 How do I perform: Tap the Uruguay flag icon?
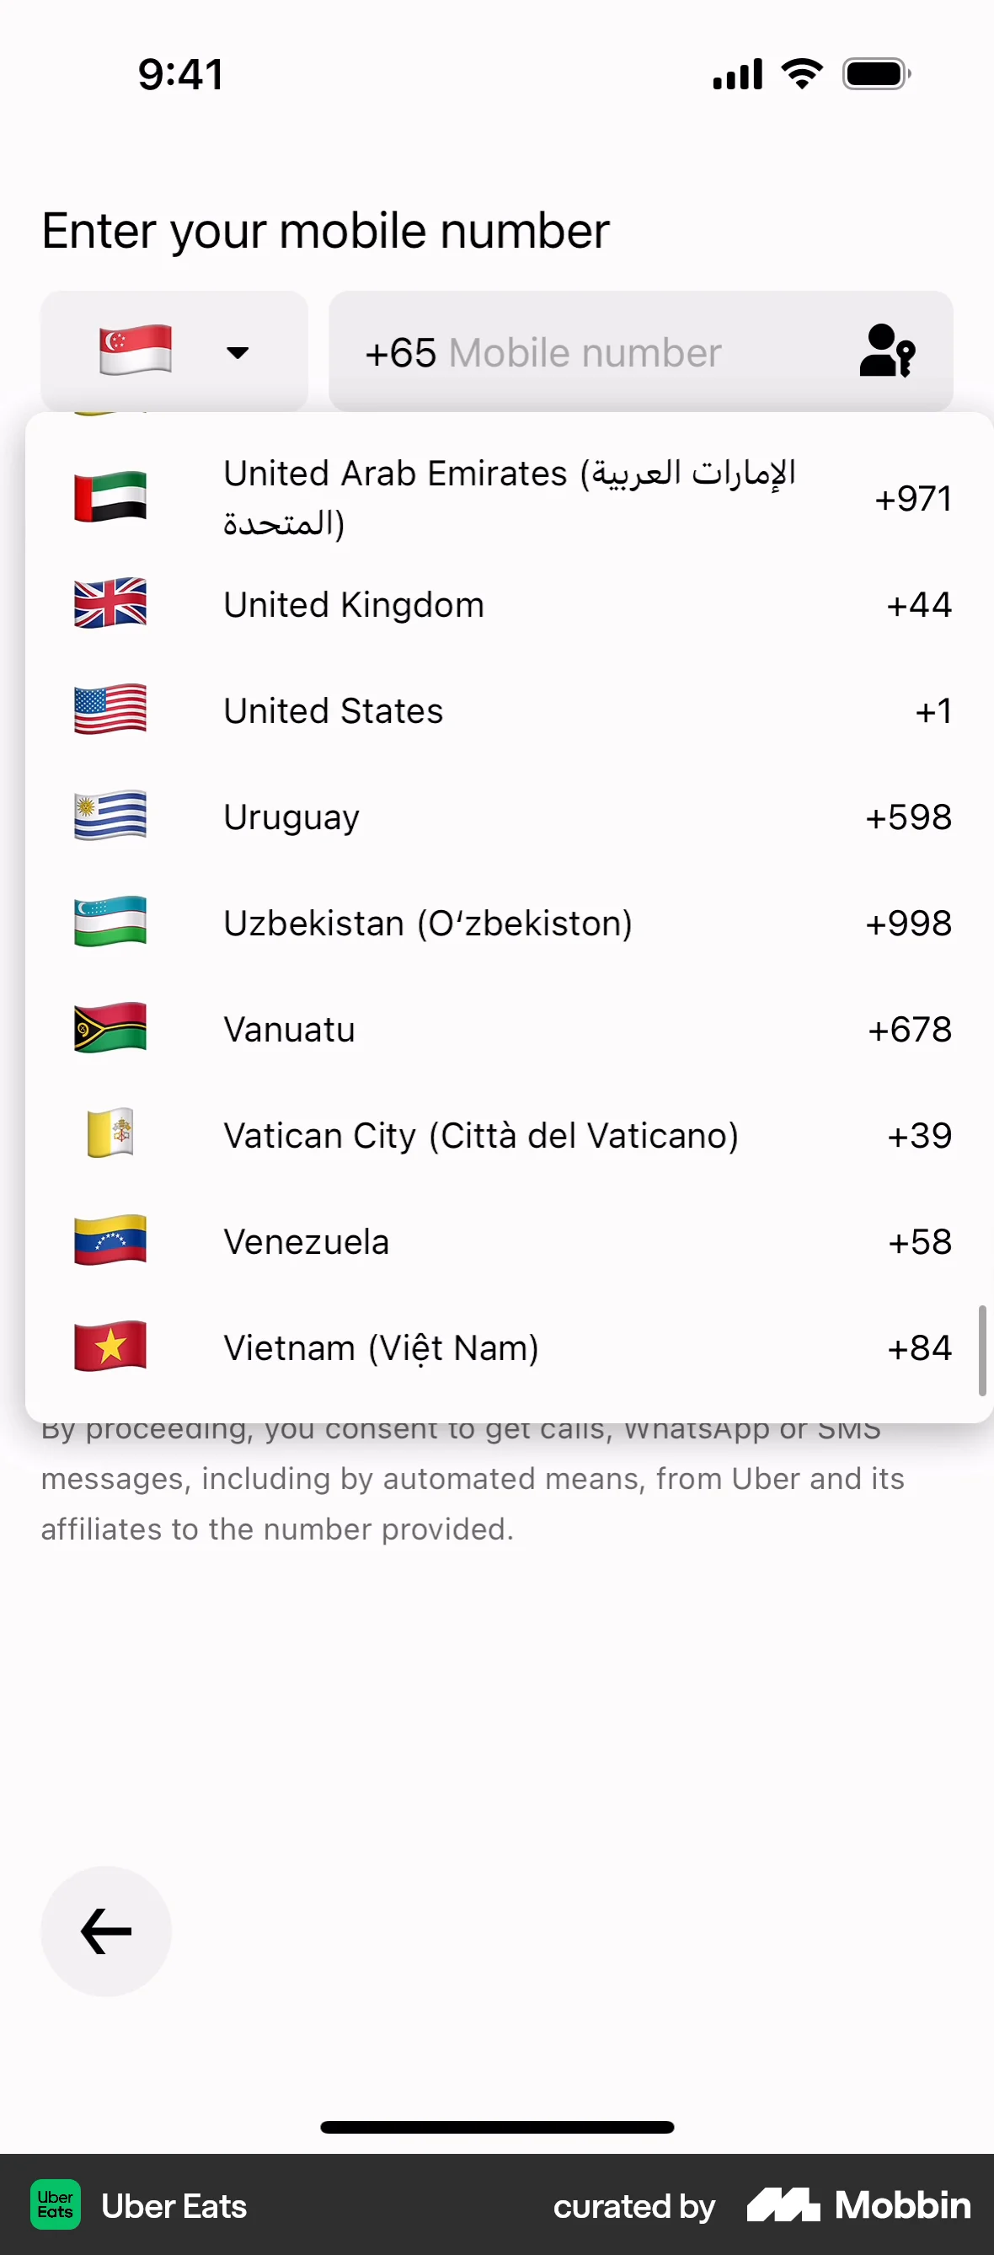110,816
